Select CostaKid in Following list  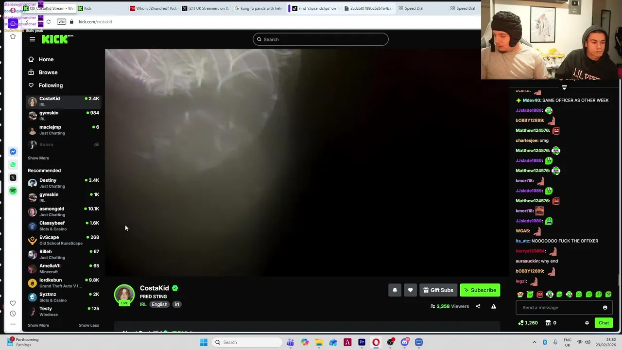(x=63, y=101)
